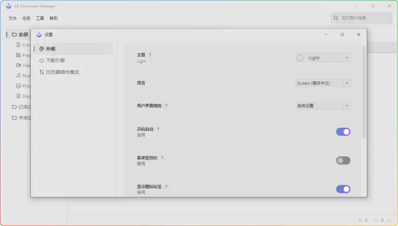Click the arrows icon for 浏览器插件集成
This screenshot has height=226, width=398.
click(42, 72)
